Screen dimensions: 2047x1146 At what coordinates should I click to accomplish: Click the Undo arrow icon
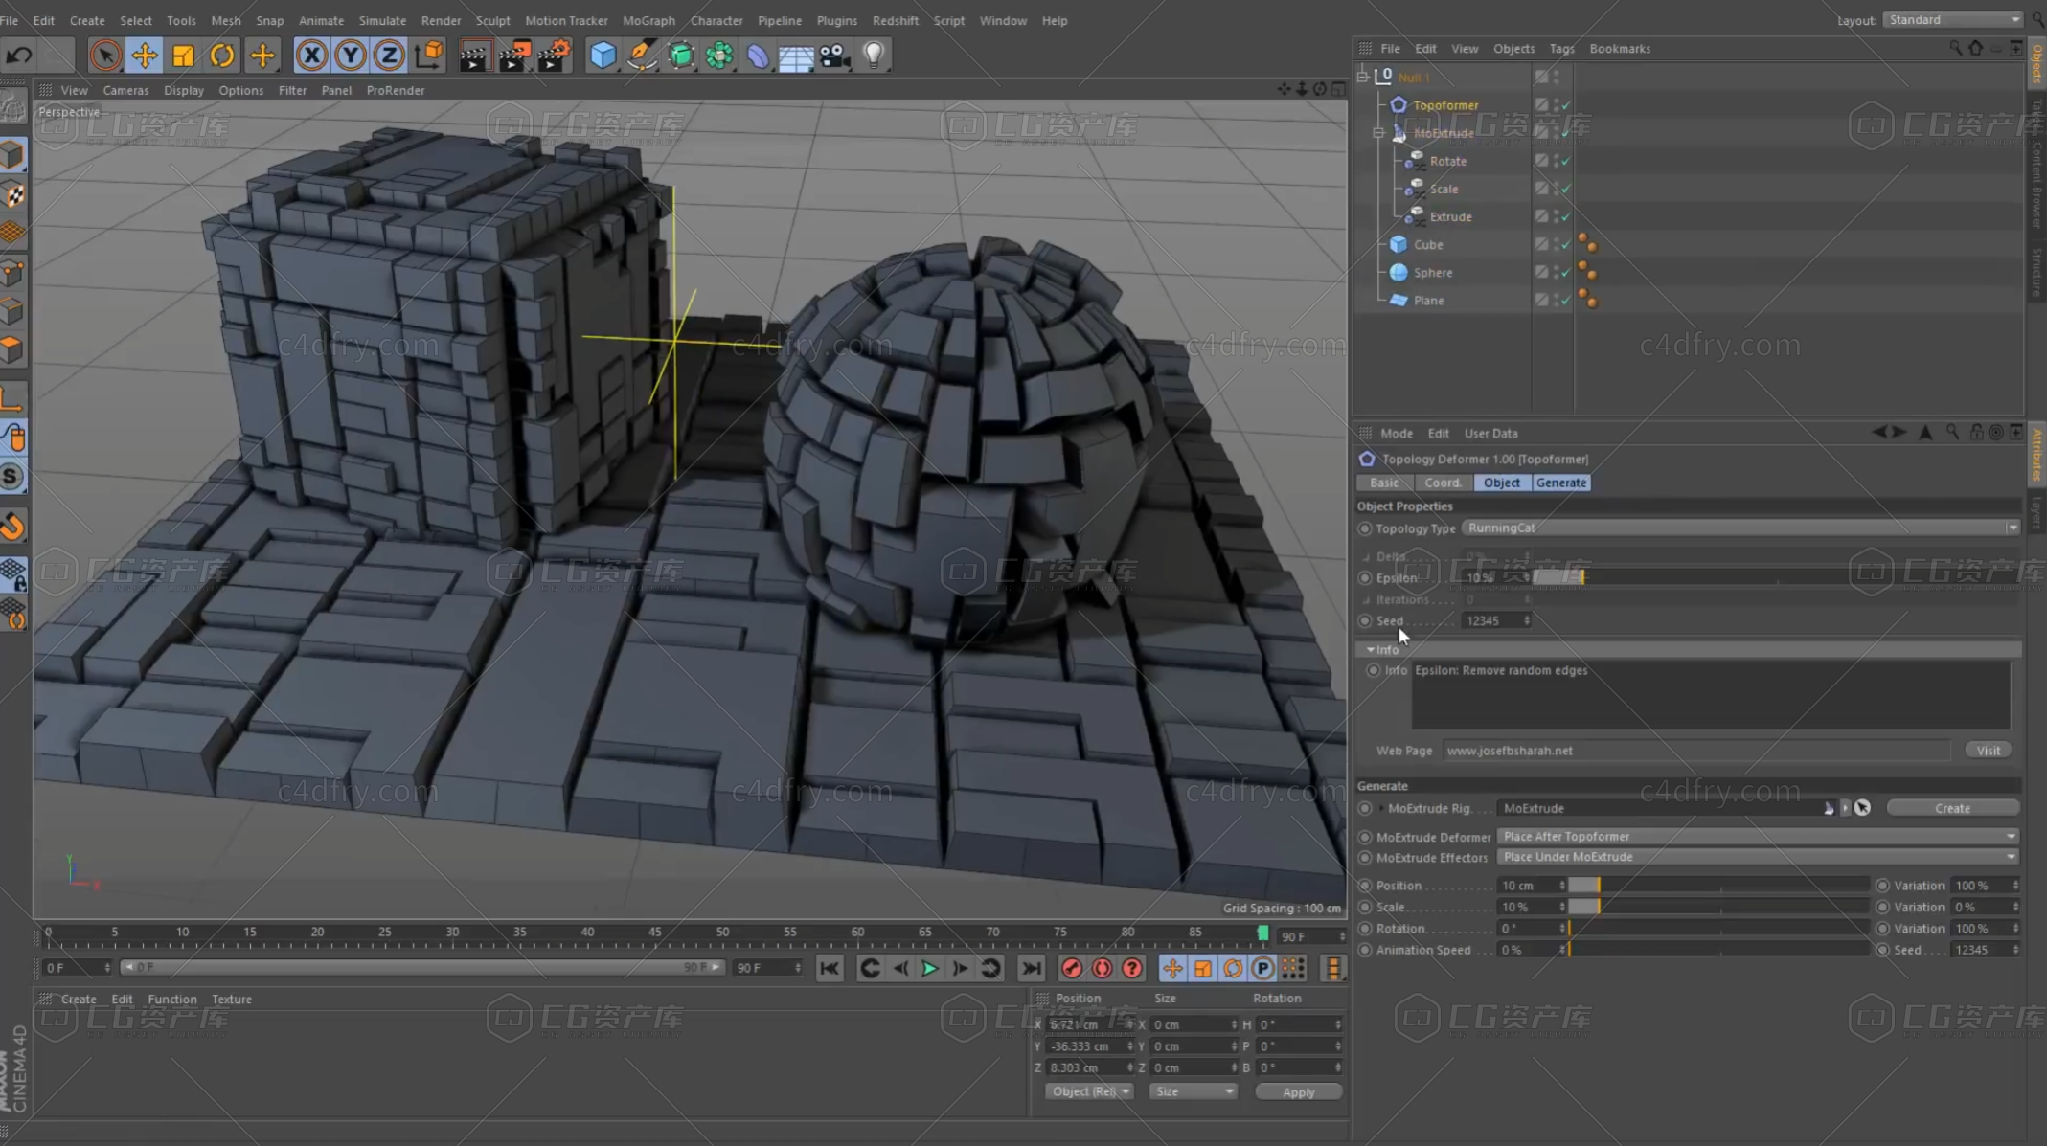[19, 56]
